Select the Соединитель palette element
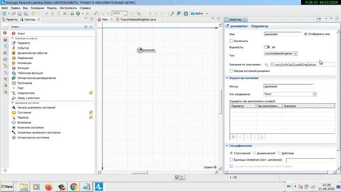Image resolution: width=341 pixels, height=192 pixels. 26,93
